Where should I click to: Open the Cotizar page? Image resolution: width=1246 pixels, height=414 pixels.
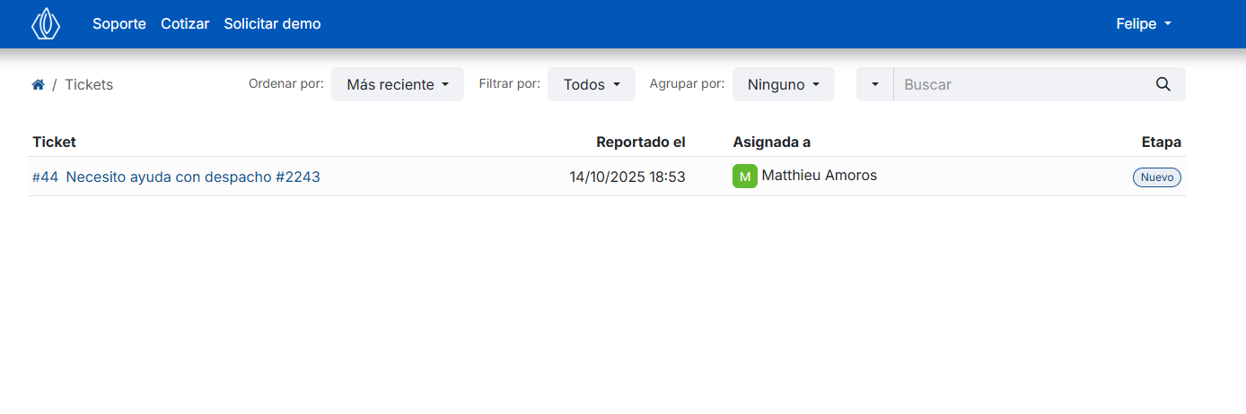point(185,24)
